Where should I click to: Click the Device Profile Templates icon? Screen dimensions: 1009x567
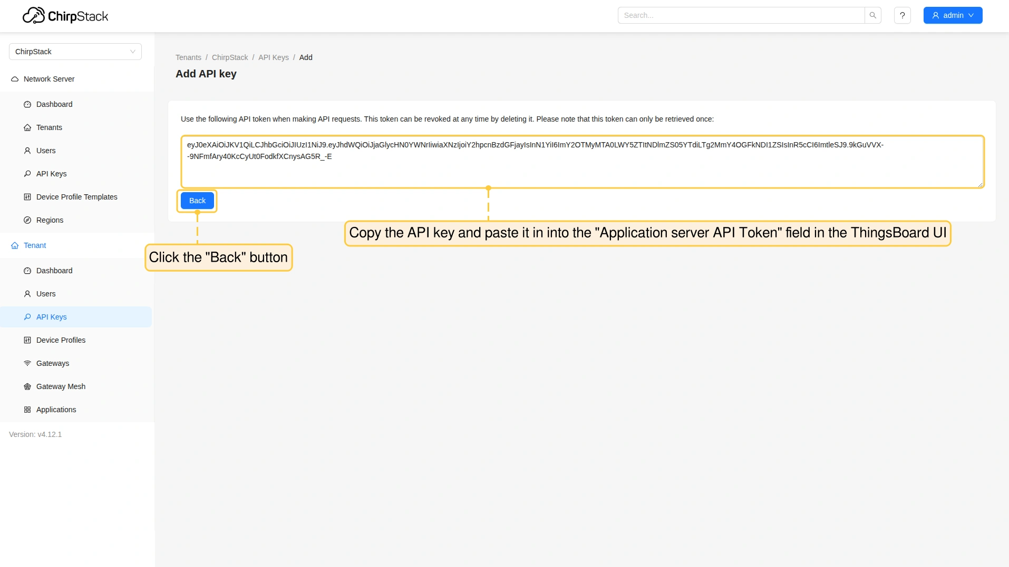click(27, 197)
